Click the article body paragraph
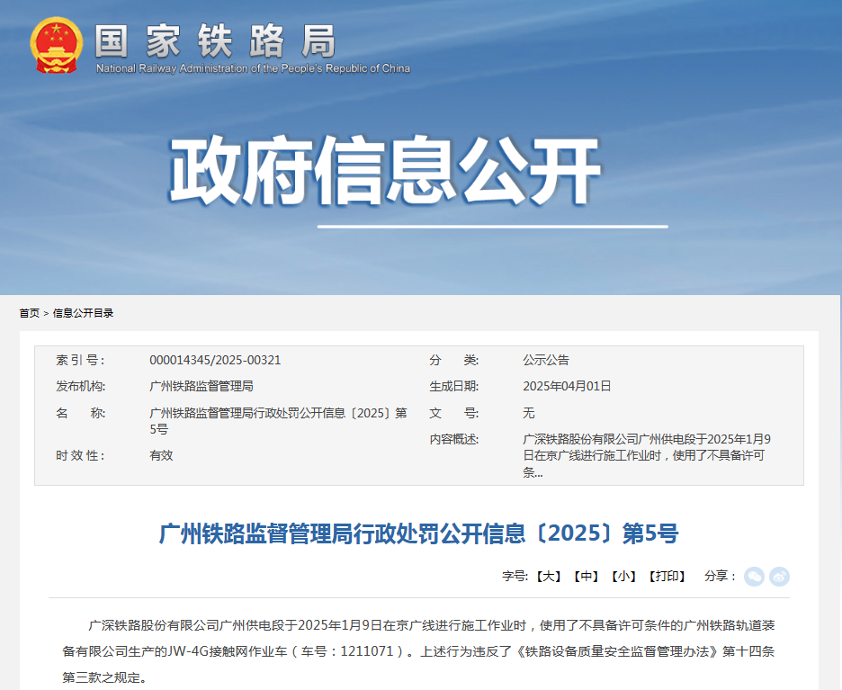The image size is (842, 690). [419, 652]
